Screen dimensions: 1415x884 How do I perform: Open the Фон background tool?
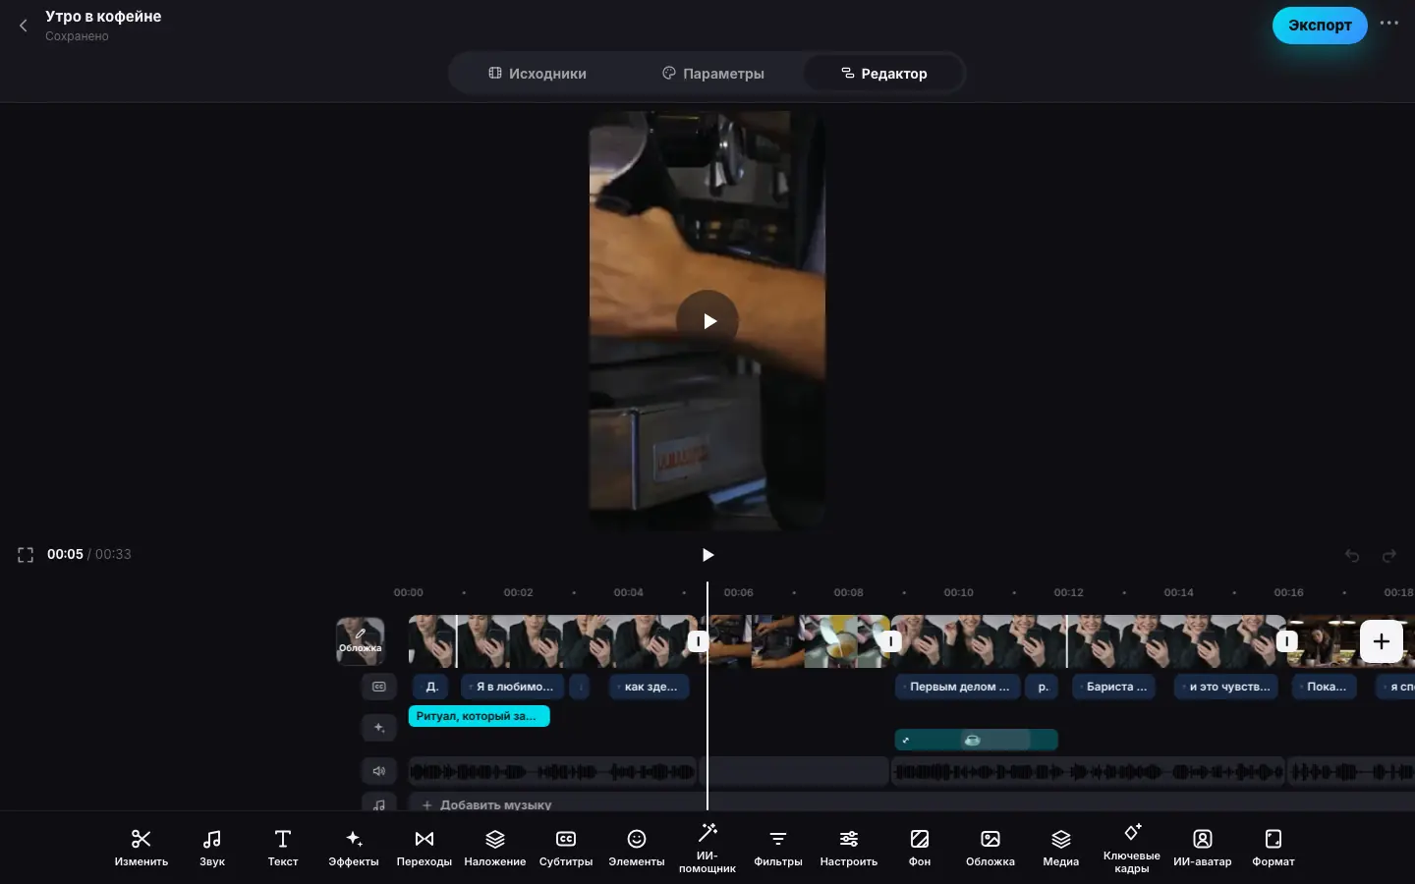tap(920, 848)
